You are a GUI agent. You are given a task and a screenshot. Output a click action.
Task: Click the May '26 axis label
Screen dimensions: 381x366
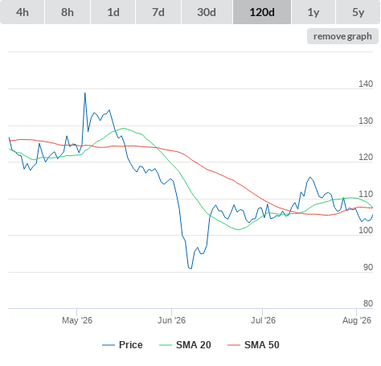point(77,320)
